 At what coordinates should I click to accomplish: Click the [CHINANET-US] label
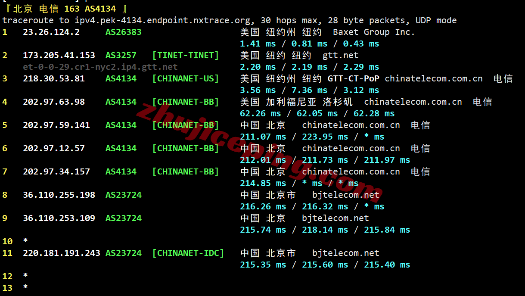click(186, 78)
